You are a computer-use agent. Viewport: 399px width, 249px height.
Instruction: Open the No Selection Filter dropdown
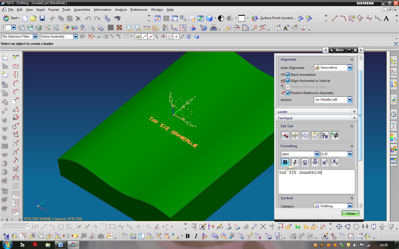click(20, 37)
